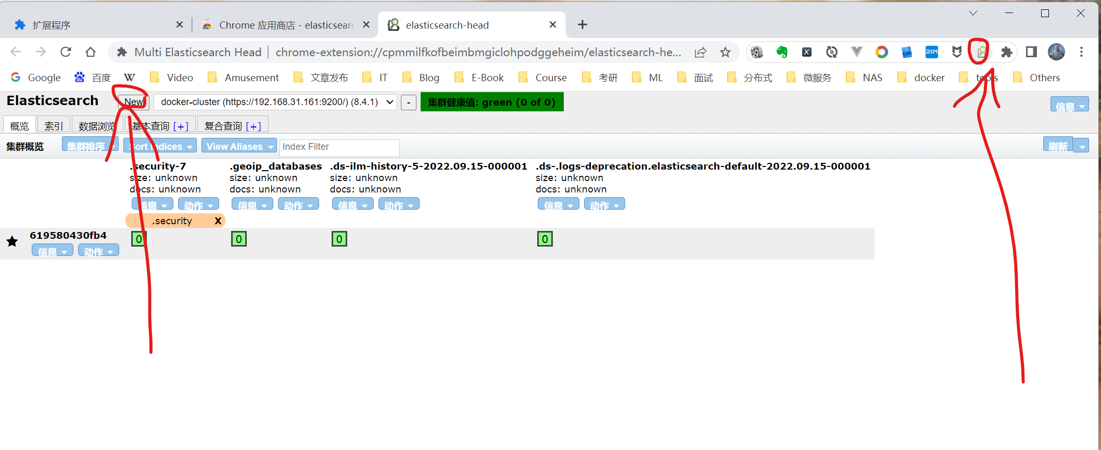
Task: Open the Chrome side panel icon
Action: [1031, 52]
